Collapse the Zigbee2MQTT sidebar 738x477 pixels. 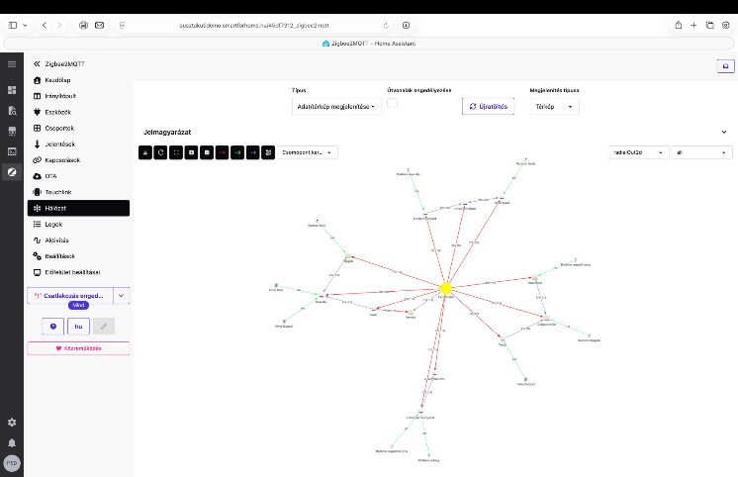[37, 63]
